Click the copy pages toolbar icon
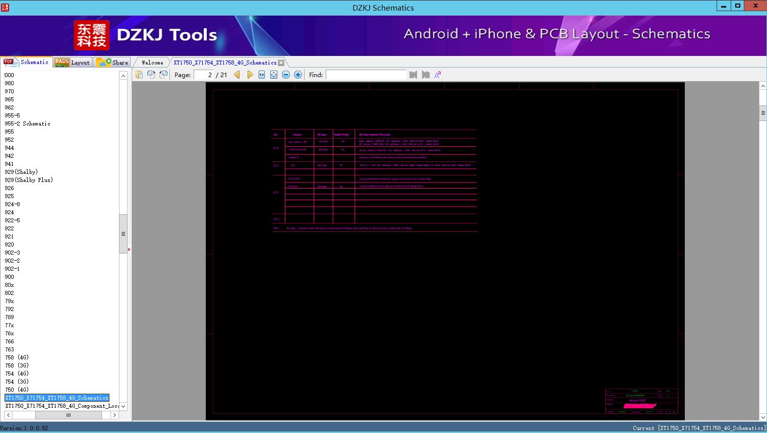Screen dimensions: 767x433 click(139, 75)
